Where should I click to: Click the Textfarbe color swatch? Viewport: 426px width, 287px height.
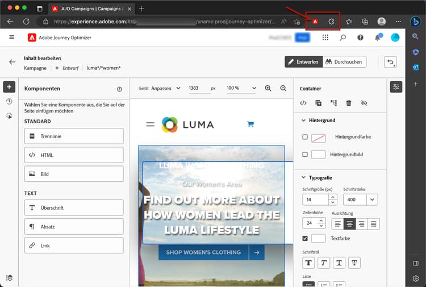[x=319, y=238]
